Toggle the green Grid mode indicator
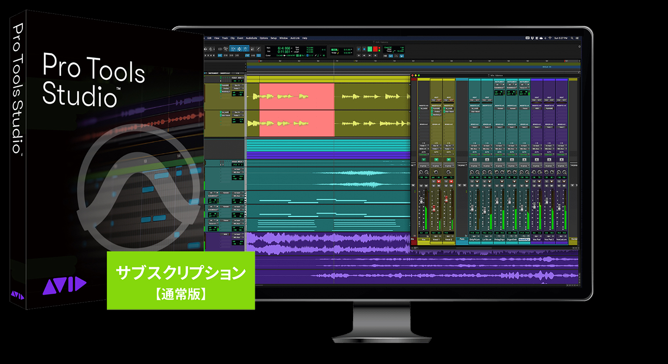The height and width of the screenshot is (364, 668). tap(334, 50)
